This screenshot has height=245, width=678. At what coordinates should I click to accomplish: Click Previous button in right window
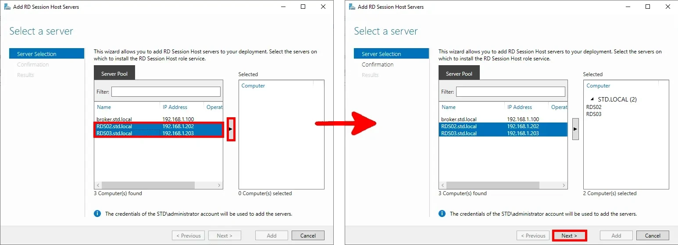(533, 235)
